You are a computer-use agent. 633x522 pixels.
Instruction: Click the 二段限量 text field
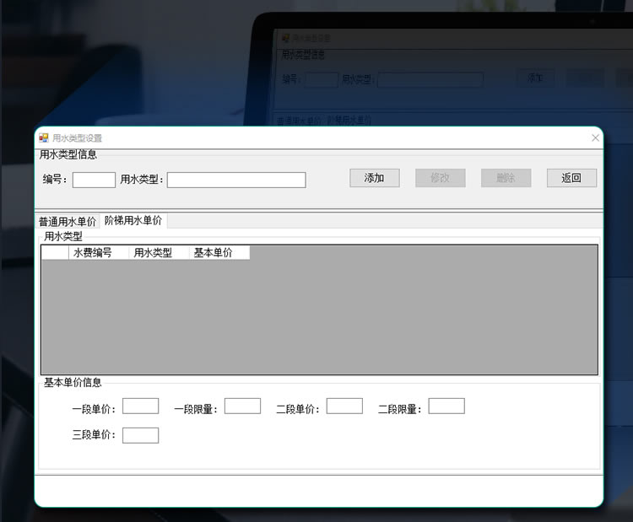pyautogui.click(x=446, y=406)
